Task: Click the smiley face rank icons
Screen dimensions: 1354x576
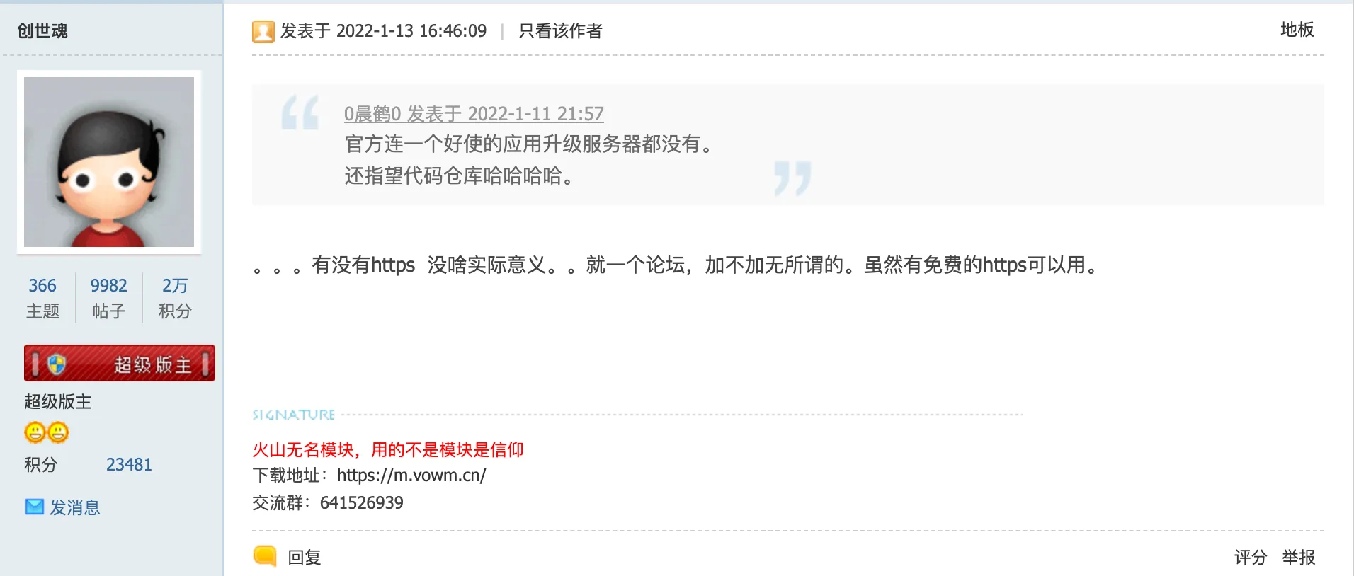Action: (x=47, y=432)
